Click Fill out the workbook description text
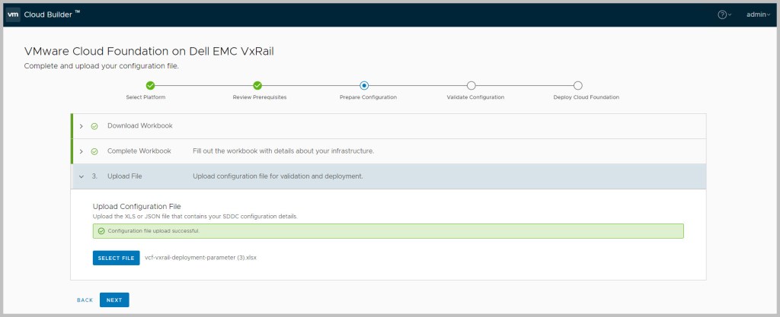This screenshot has width=780, height=317. 283,151
